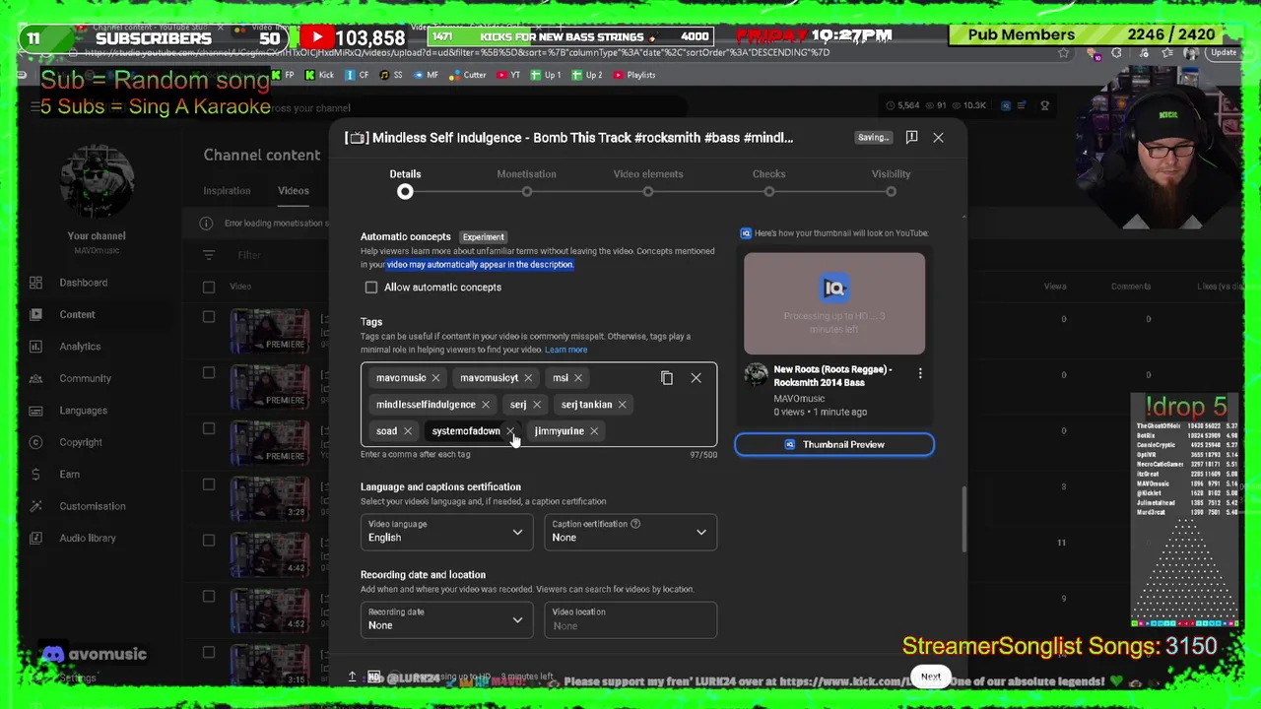Open Audio library in the Studio sidebar
This screenshot has width=1261, height=709.
point(88,538)
